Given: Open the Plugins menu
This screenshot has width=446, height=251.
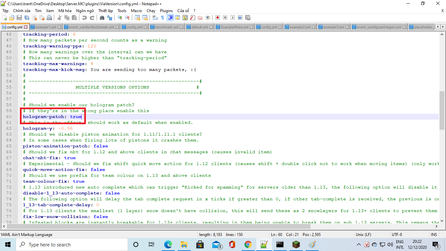Looking at the screenshot, I should [166, 10].
